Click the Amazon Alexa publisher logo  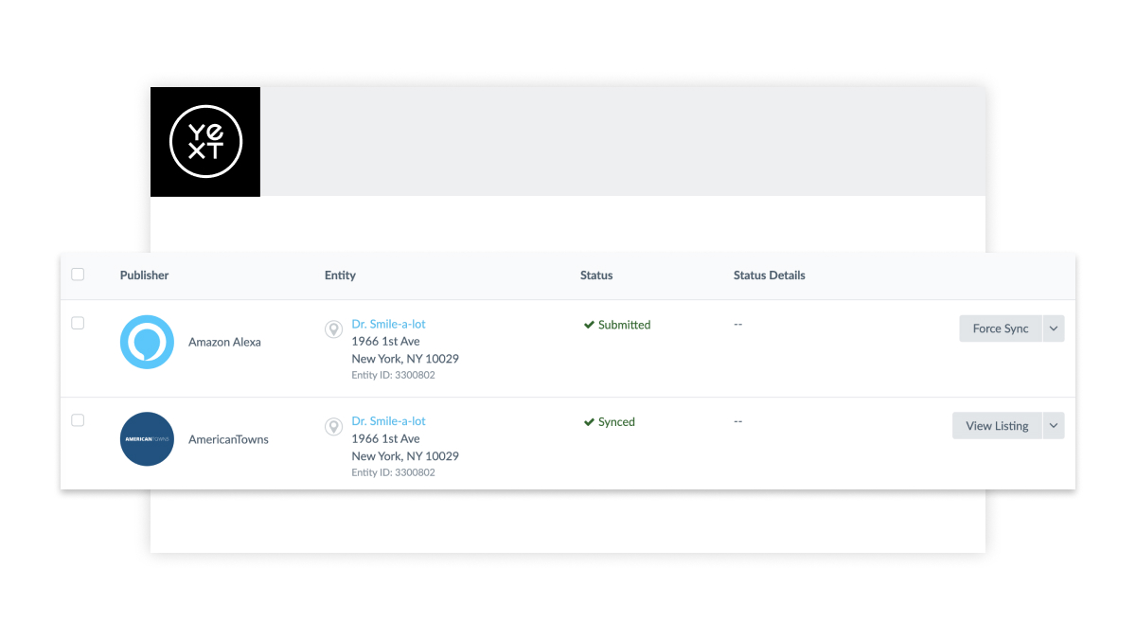pos(147,342)
